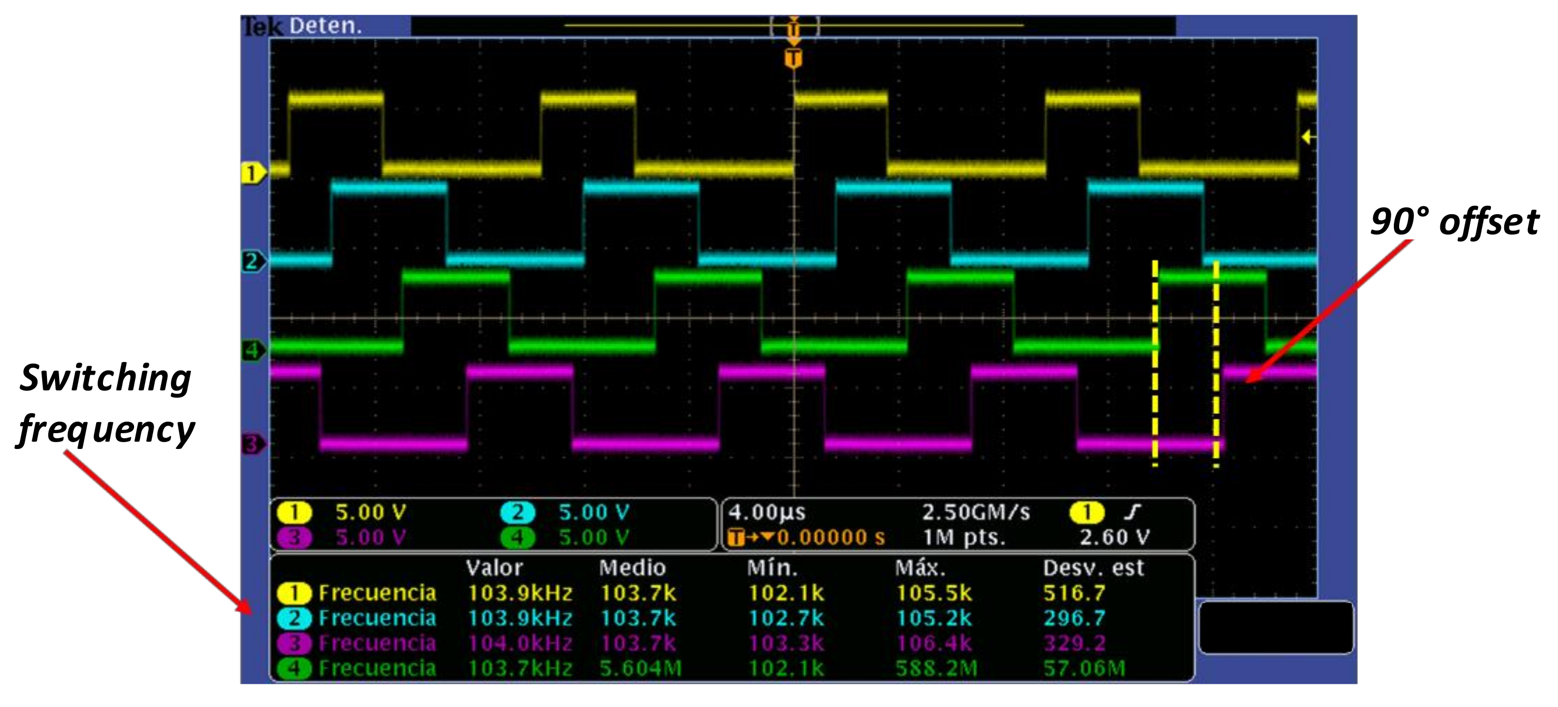Click the yellow channel 1 ground marker

coord(252,173)
